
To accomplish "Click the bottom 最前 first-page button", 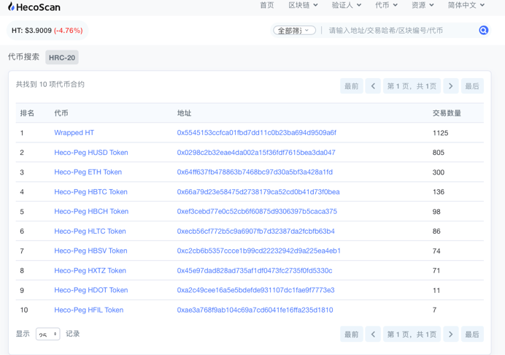I will coord(351,334).
